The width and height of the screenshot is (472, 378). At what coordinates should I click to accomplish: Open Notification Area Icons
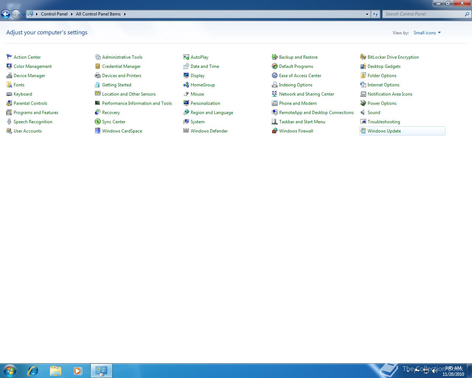pyautogui.click(x=390, y=94)
